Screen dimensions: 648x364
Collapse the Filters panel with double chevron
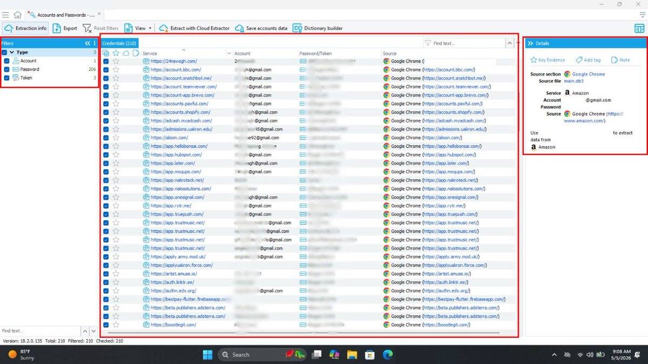87,43
